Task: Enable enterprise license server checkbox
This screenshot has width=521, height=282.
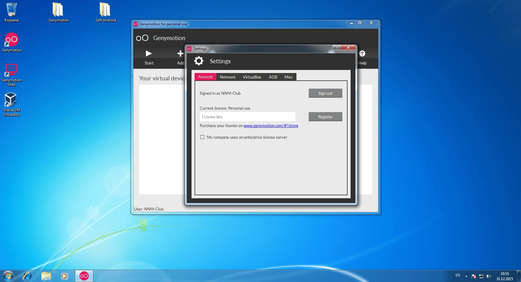Action: point(202,137)
